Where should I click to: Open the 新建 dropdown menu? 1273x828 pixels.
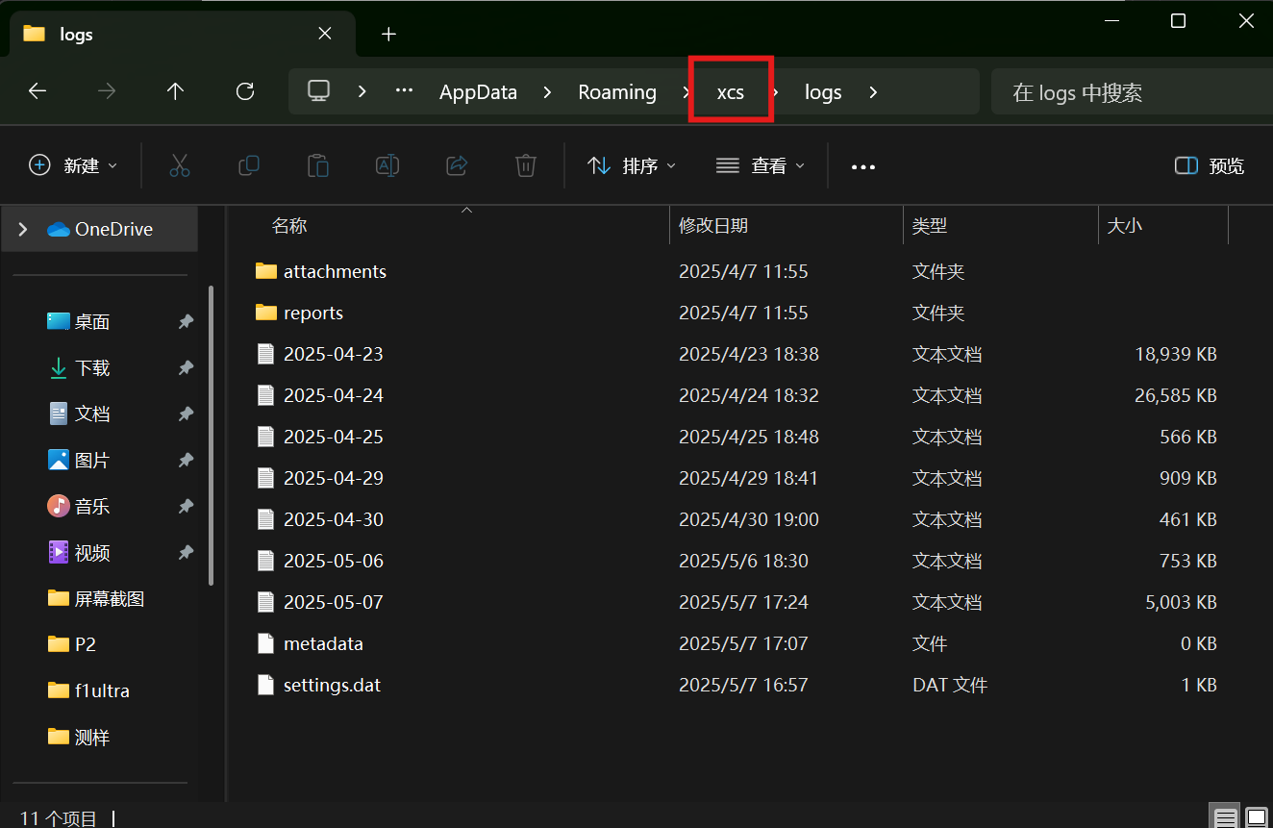(73, 165)
